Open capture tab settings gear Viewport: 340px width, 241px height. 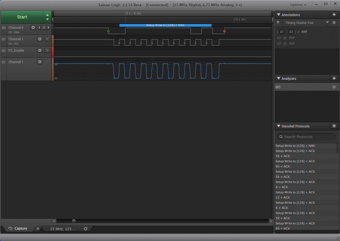click(86, 229)
